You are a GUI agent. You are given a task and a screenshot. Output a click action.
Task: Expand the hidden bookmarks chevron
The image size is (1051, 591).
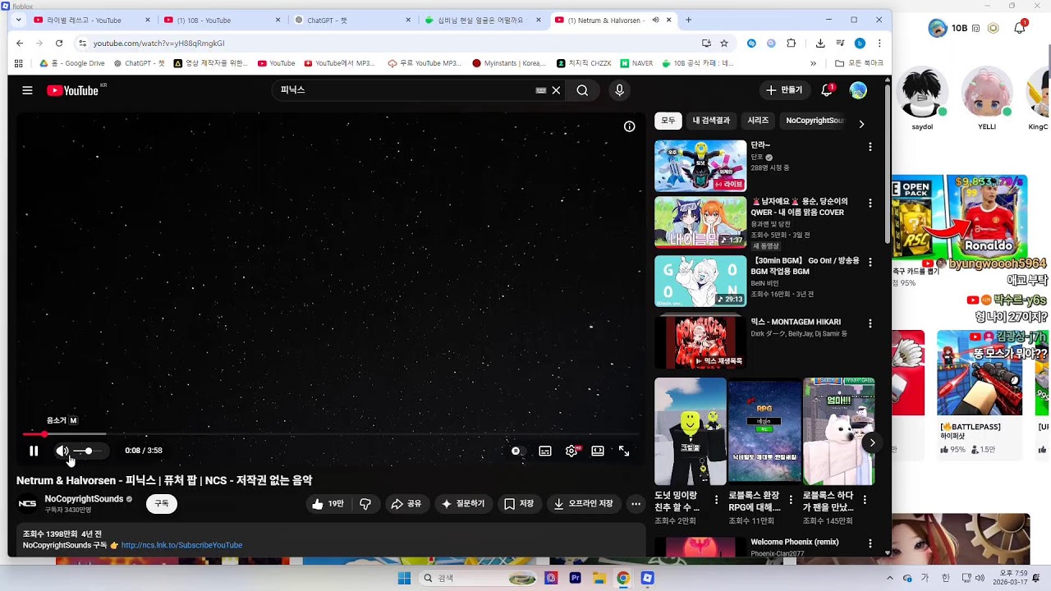(x=813, y=63)
